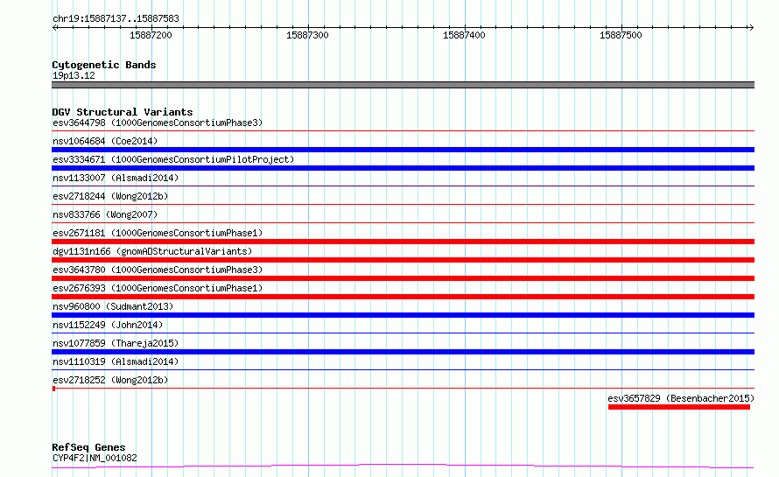The image size is (779, 477).
Task: Open variant nsv1077859 (Thareja2015)
Action: point(116,343)
